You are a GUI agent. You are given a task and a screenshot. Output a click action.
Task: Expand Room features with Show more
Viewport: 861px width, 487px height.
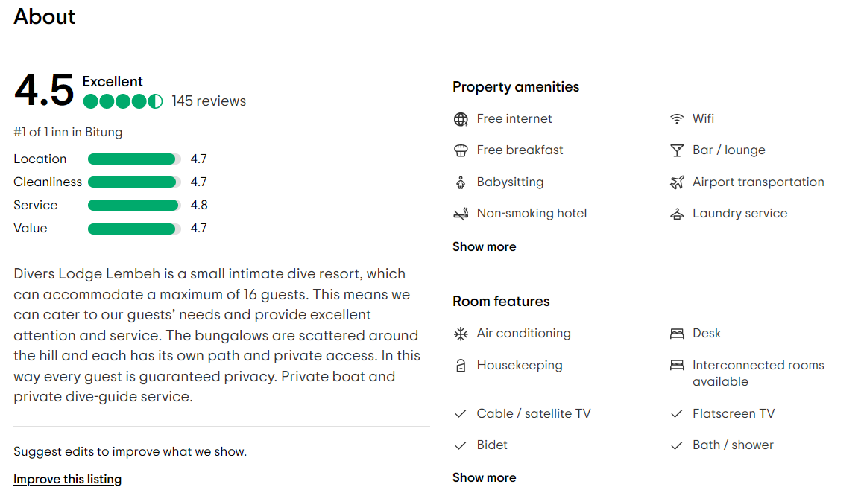[485, 477]
